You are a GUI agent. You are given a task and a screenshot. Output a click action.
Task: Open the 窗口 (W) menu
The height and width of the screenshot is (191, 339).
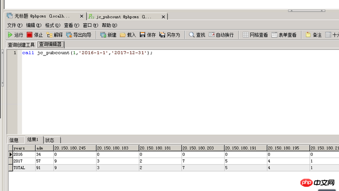(90, 25)
